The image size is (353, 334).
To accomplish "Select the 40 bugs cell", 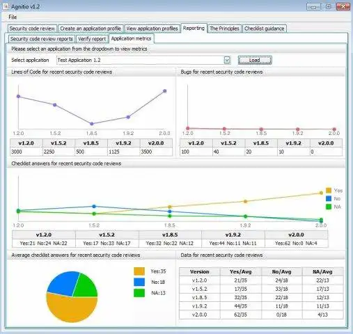I will click(228, 152).
